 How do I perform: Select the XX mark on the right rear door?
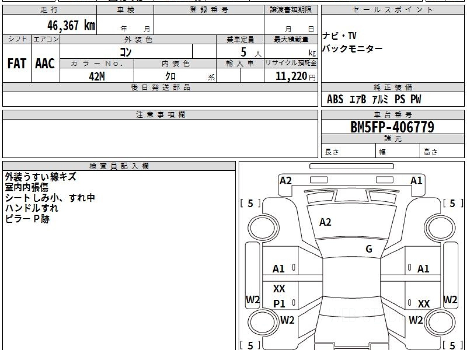coord(424,304)
